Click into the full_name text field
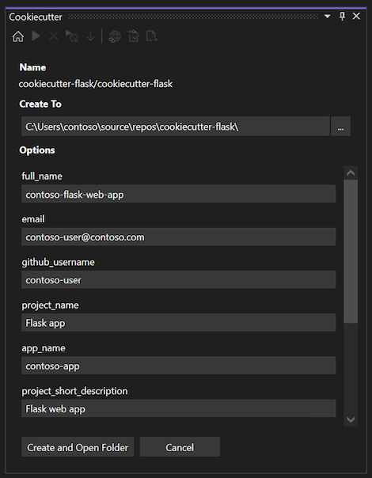The image size is (372, 478). click(x=178, y=194)
